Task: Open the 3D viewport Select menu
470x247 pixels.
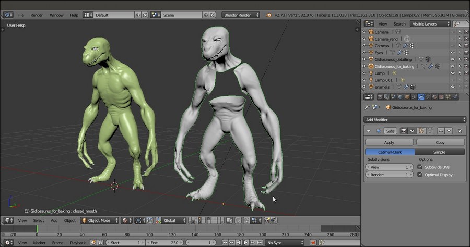Action: tap(38, 221)
